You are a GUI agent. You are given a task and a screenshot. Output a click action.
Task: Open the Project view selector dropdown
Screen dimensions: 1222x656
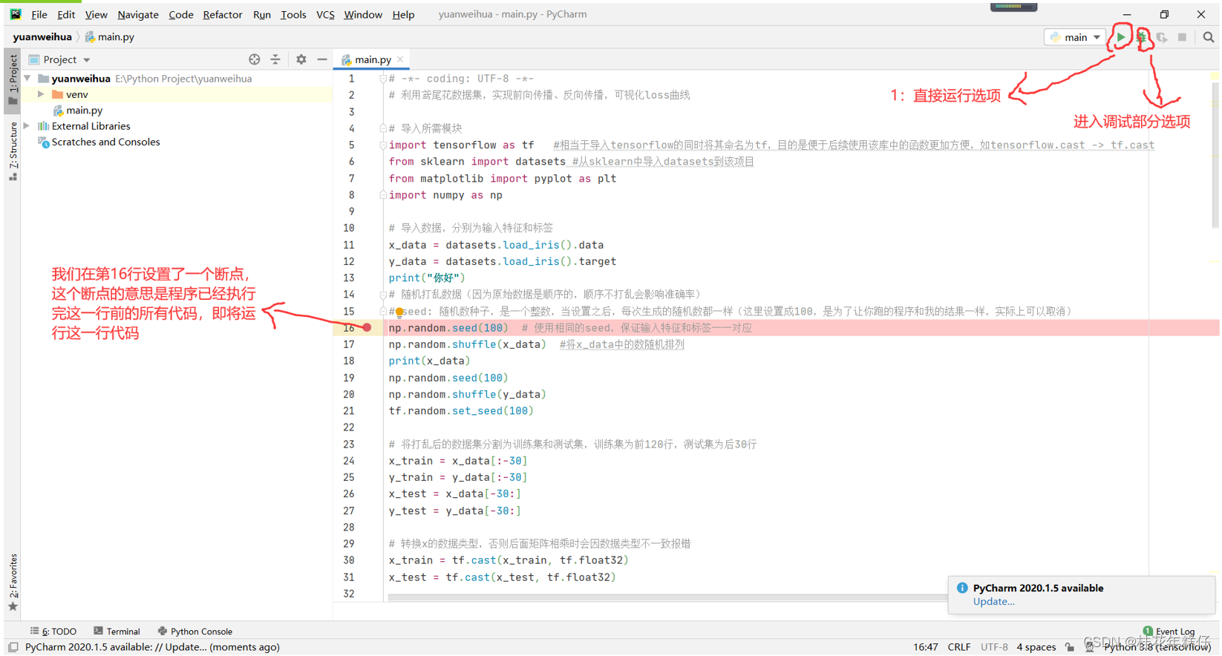pyautogui.click(x=59, y=59)
